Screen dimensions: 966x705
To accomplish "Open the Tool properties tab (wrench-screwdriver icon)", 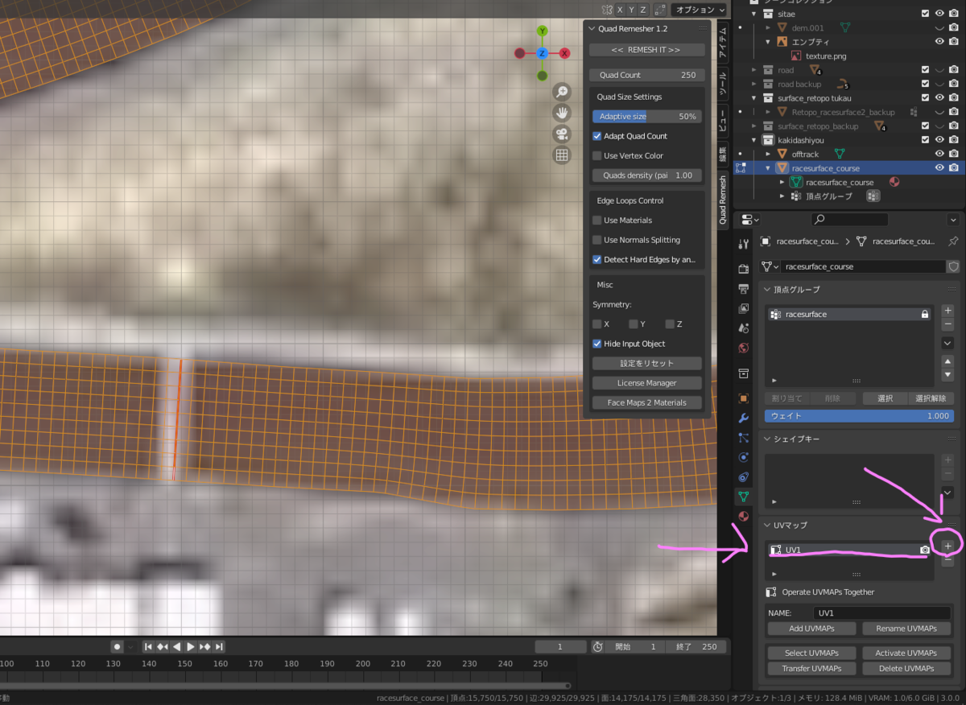I will click(x=743, y=243).
